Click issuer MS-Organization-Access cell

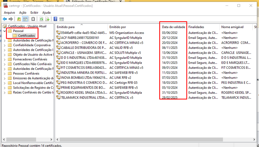[127, 33]
